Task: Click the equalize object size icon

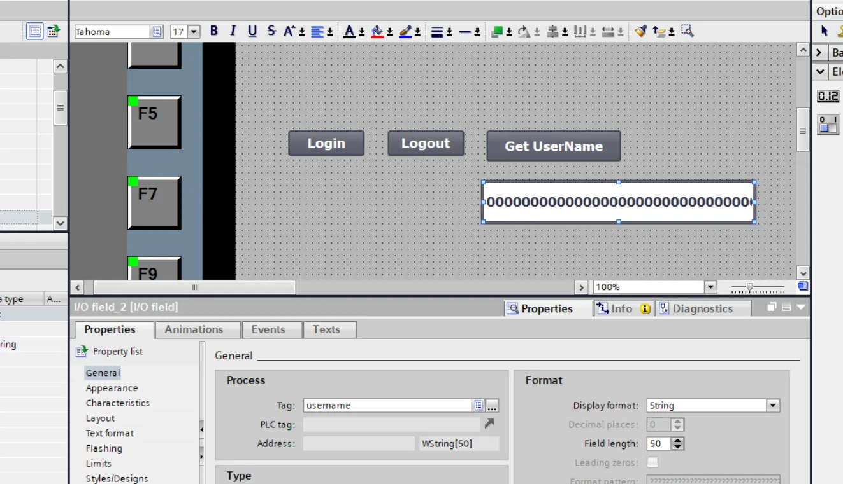Action: 608,31
